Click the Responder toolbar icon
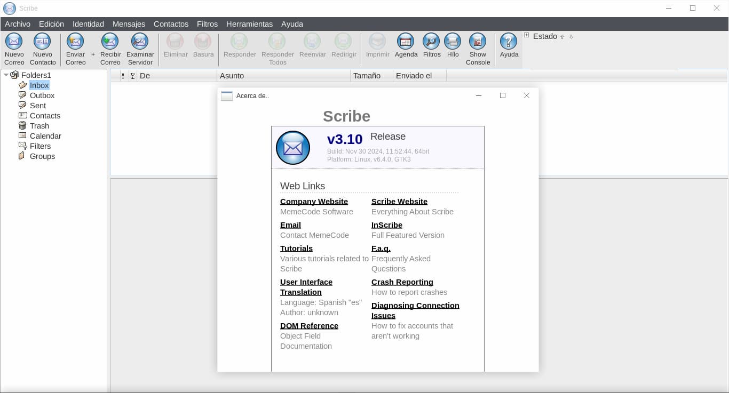729x393 pixels. click(x=239, y=41)
